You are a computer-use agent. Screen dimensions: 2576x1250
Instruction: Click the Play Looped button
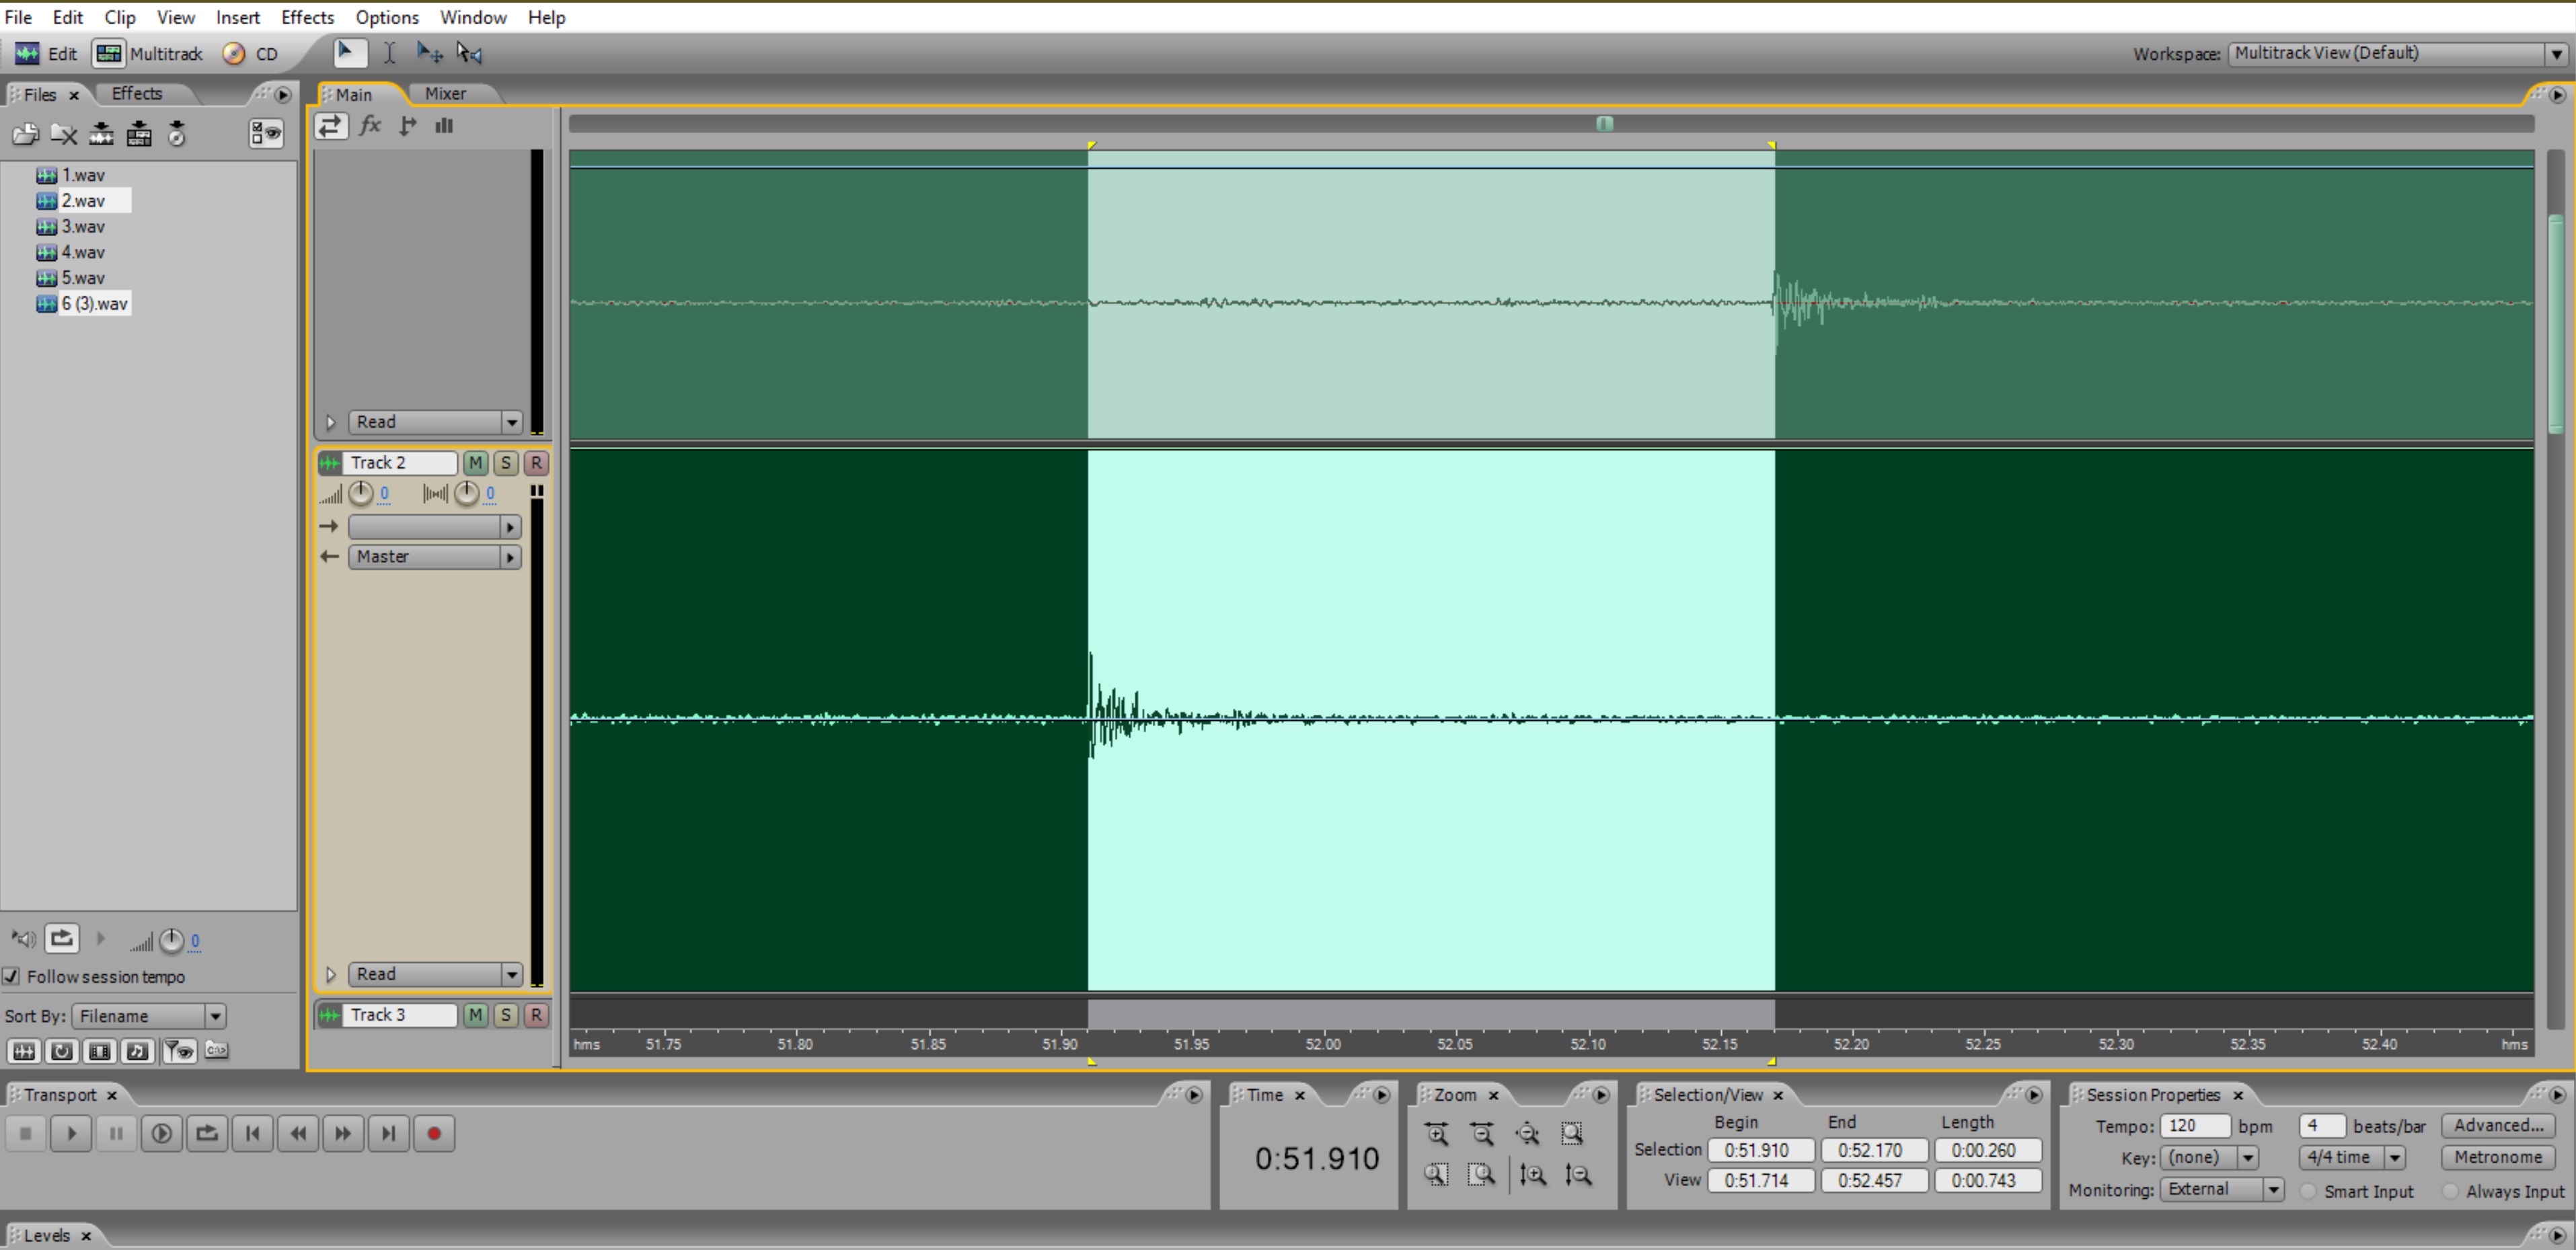pyautogui.click(x=207, y=1133)
